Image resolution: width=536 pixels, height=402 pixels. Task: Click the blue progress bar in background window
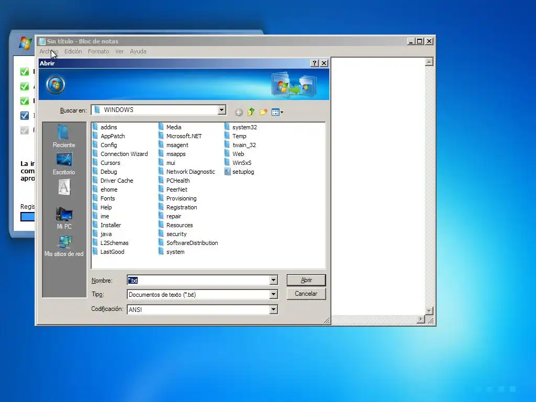[27, 217]
